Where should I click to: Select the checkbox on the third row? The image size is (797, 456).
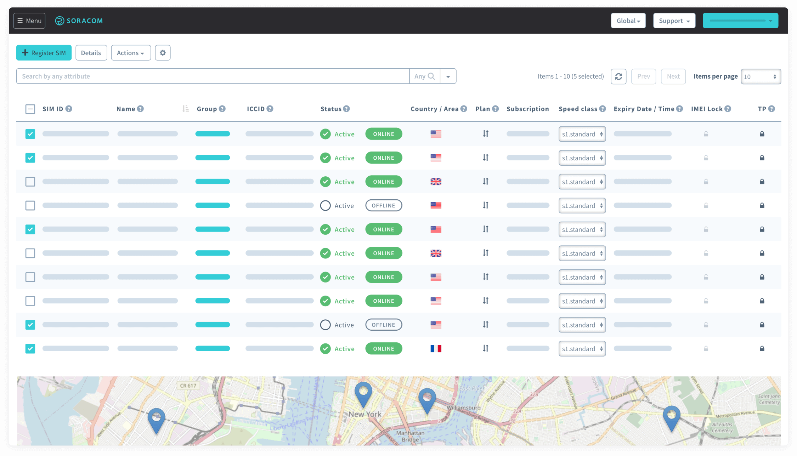pos(30,181)
